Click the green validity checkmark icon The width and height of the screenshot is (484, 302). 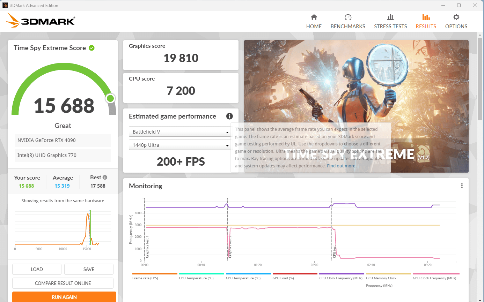91,48
